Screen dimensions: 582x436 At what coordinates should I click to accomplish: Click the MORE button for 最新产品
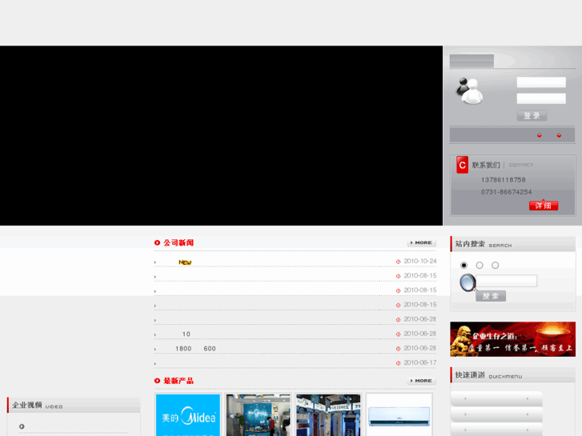click(x=421, y=381)
